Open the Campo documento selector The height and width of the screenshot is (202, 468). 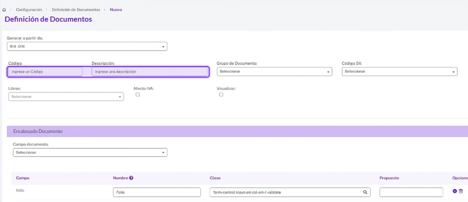[x=90, y=152]
